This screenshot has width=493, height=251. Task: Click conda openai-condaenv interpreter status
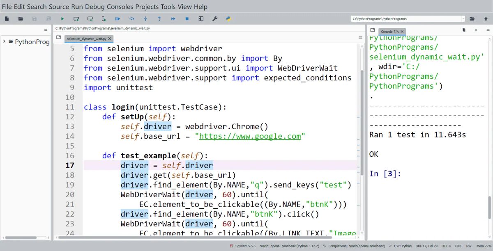coord(290,246)
